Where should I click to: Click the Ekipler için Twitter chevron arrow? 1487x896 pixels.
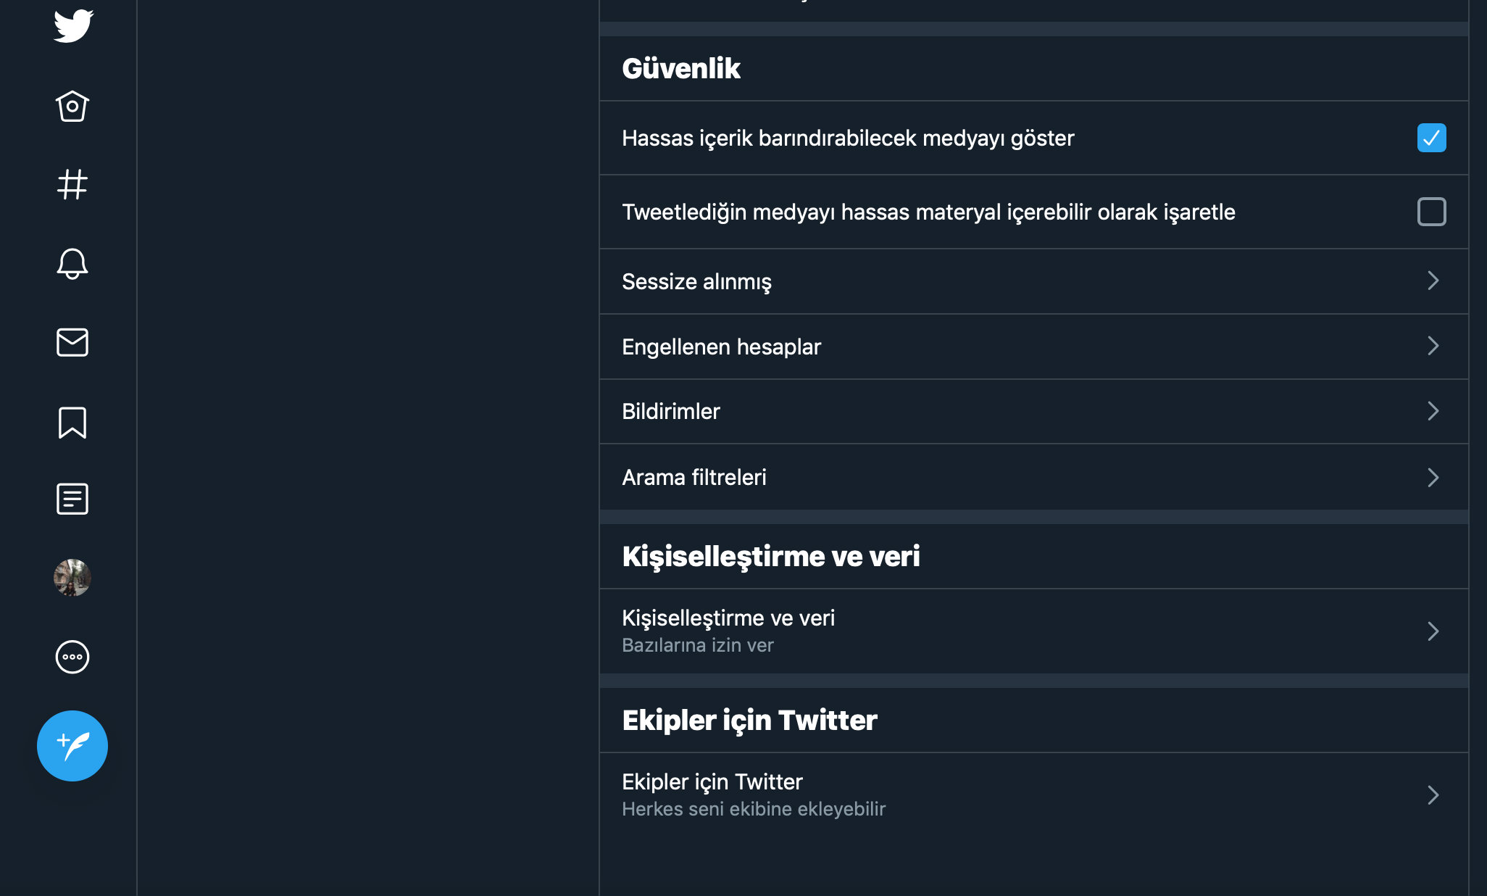pyautogui.click(x=1433, y=795)
